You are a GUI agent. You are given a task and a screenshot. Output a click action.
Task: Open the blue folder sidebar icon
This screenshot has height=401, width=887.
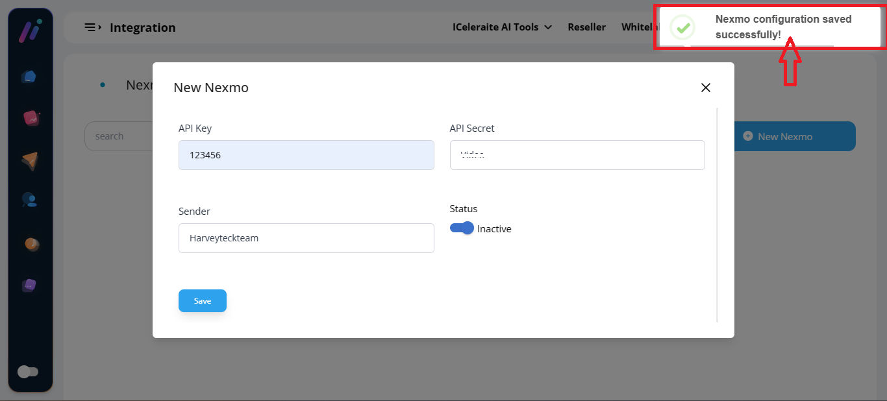29,77
